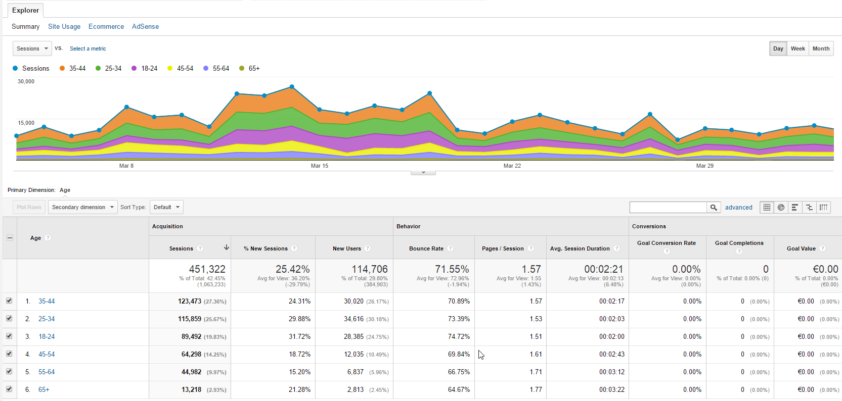Switch to pivot table view icon
The height and width of the screenshot is (401, 842).
click(x=824, y=207)
